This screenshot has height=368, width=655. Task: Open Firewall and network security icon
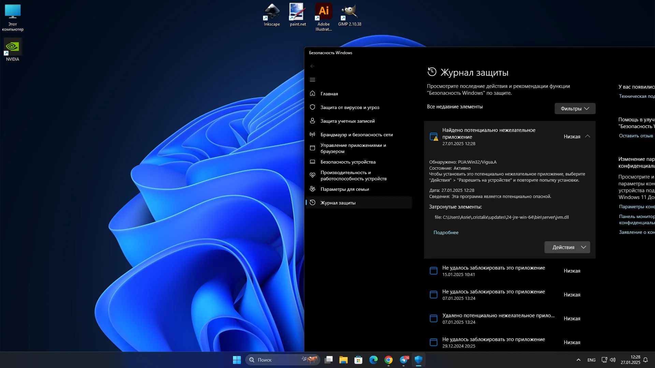pyautogui.click(x=312, y=135)
